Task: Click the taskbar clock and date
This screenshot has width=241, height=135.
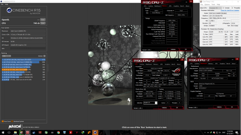Action: 230,132
